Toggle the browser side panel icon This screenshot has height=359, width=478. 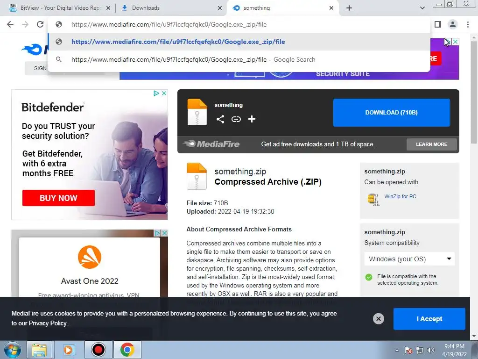pyautogui.click(x=438, y=24)
